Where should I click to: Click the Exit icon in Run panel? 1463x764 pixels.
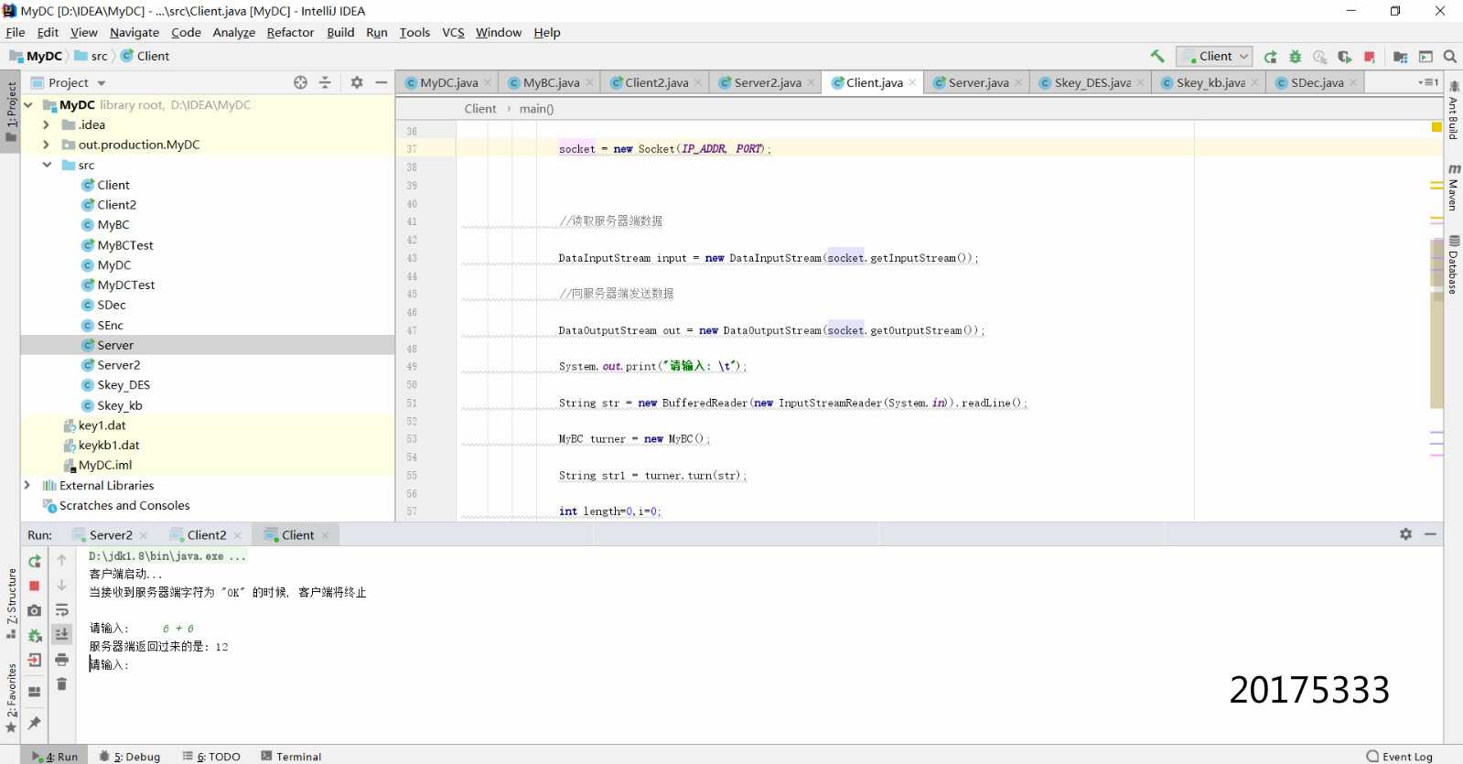tap(35, 660)
